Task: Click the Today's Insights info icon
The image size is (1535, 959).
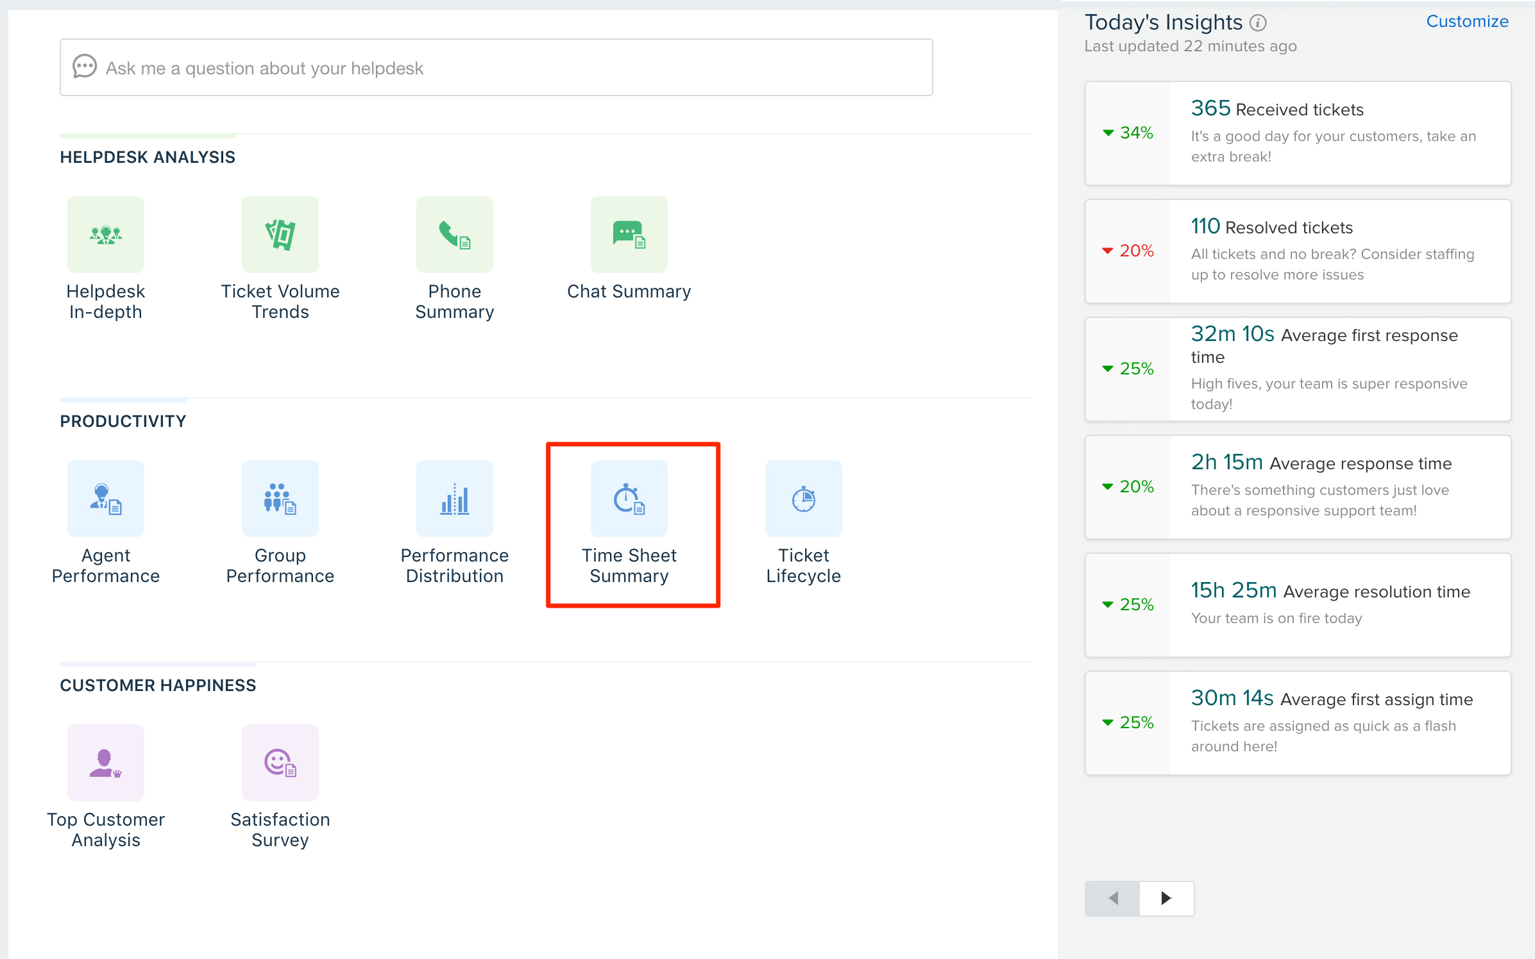Action: coord(1258,23)
